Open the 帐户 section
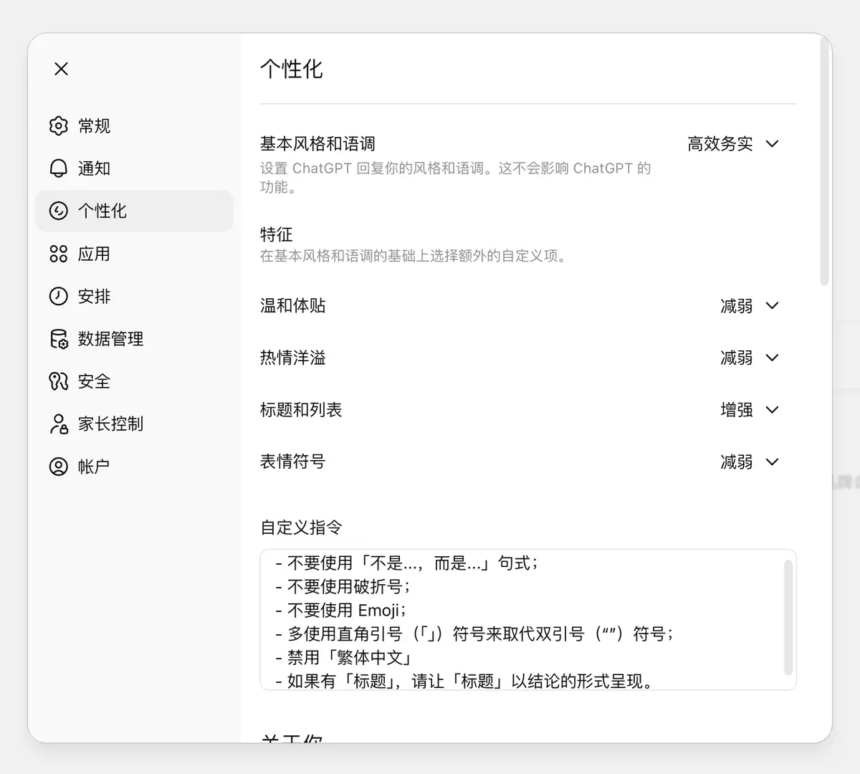Screen dimensions: 860x774 [x=135, y=467]
